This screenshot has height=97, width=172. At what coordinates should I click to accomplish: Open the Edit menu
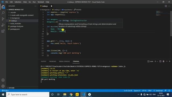pyautogui.click(x=11, y=2)
